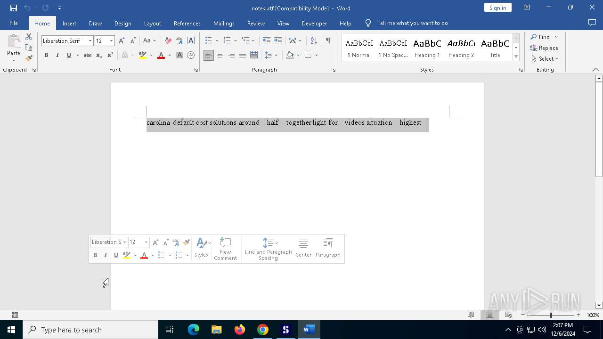This screenshot has height=339, width=603.
Task: Toggle Bold in the ribbon Font group
Action: tap(46, 55)
